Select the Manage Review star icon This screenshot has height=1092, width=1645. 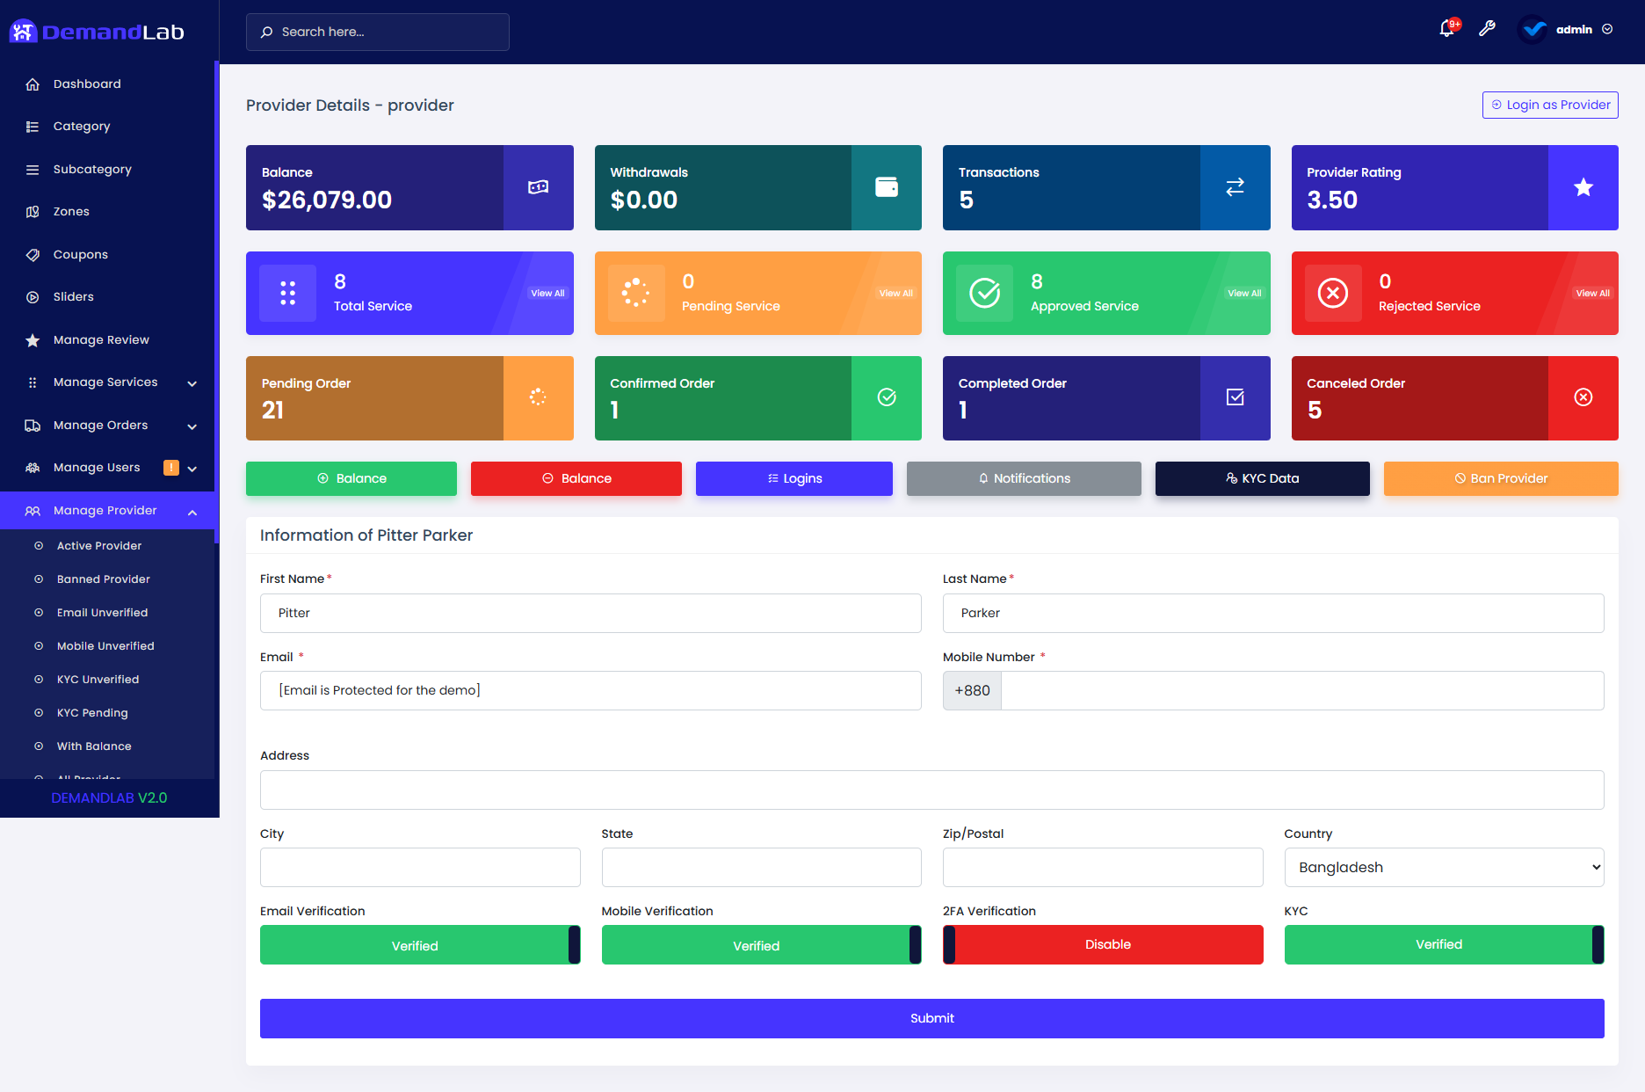(33, 339)
